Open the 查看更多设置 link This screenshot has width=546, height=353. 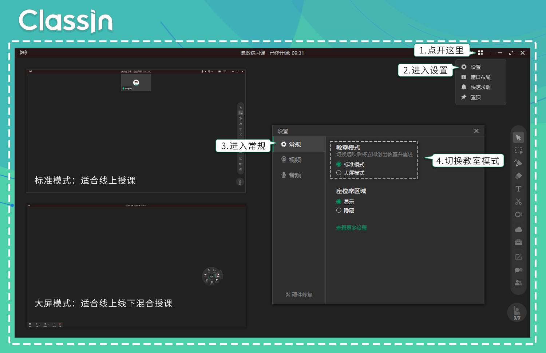click(351, 228)
